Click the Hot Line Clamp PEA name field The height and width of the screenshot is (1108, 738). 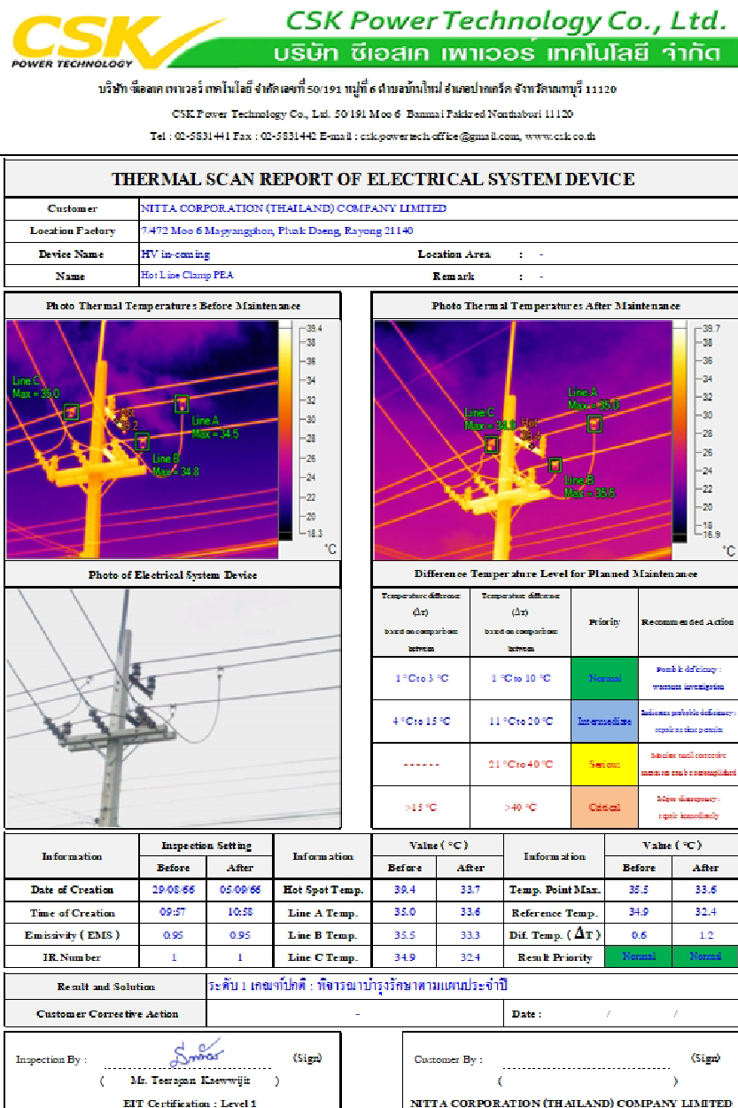point(187,276)
